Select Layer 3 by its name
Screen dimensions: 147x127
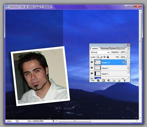click(x=106, y=63)
